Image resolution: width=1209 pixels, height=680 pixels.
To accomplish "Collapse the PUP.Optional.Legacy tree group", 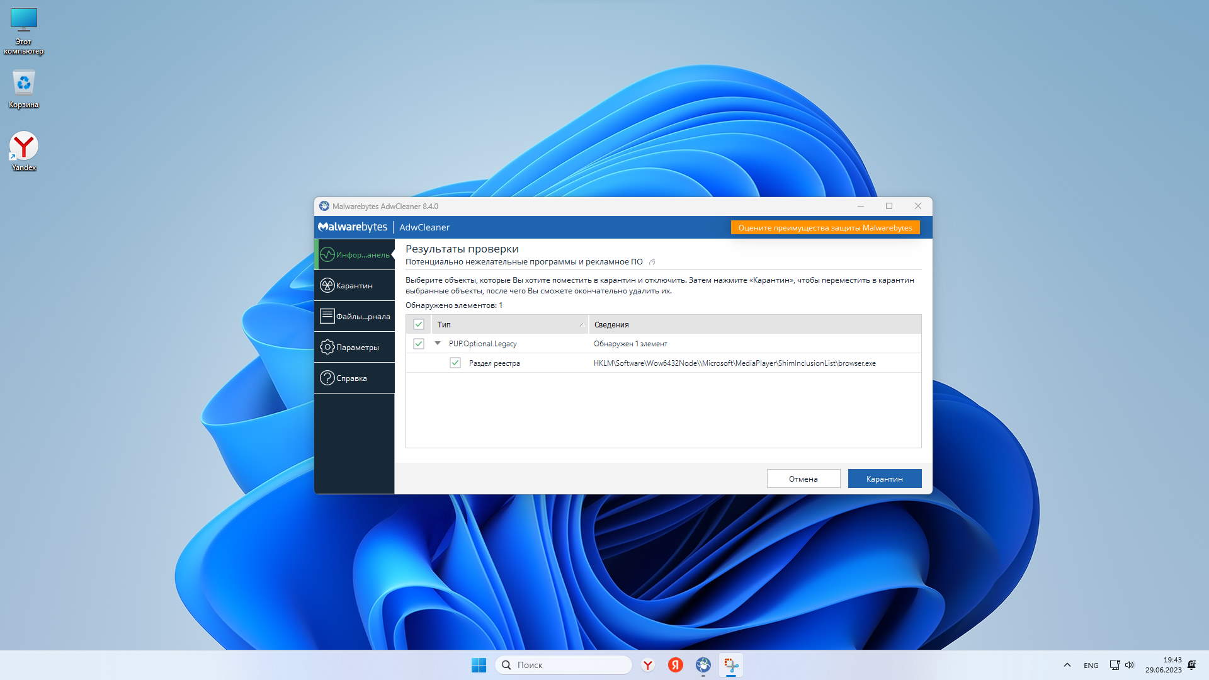I will click(438, 344).
